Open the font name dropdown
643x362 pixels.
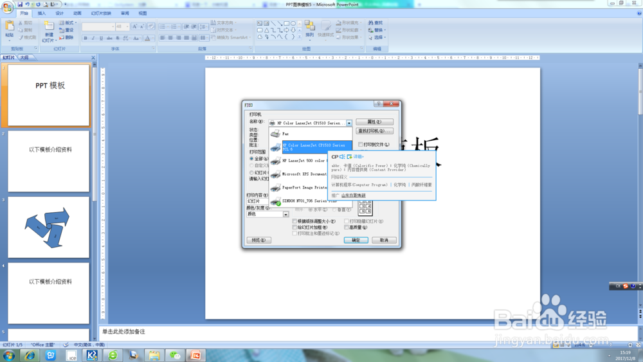[113, 26]
